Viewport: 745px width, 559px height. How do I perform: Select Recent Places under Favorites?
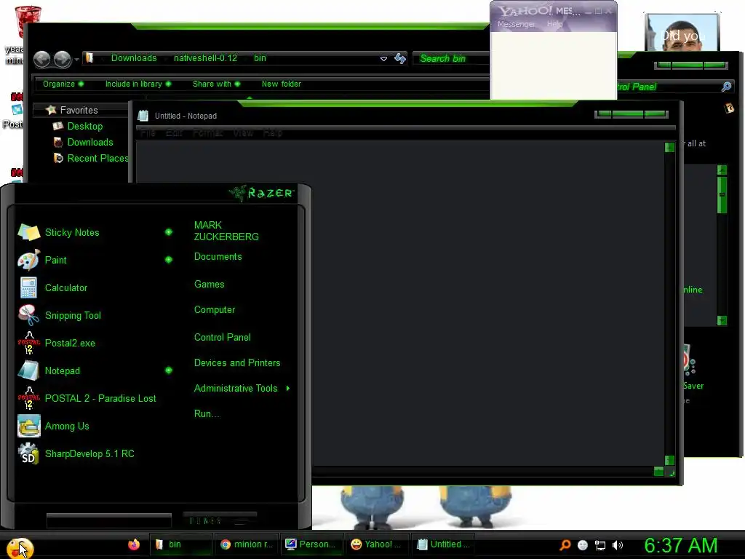pos(90,158)
